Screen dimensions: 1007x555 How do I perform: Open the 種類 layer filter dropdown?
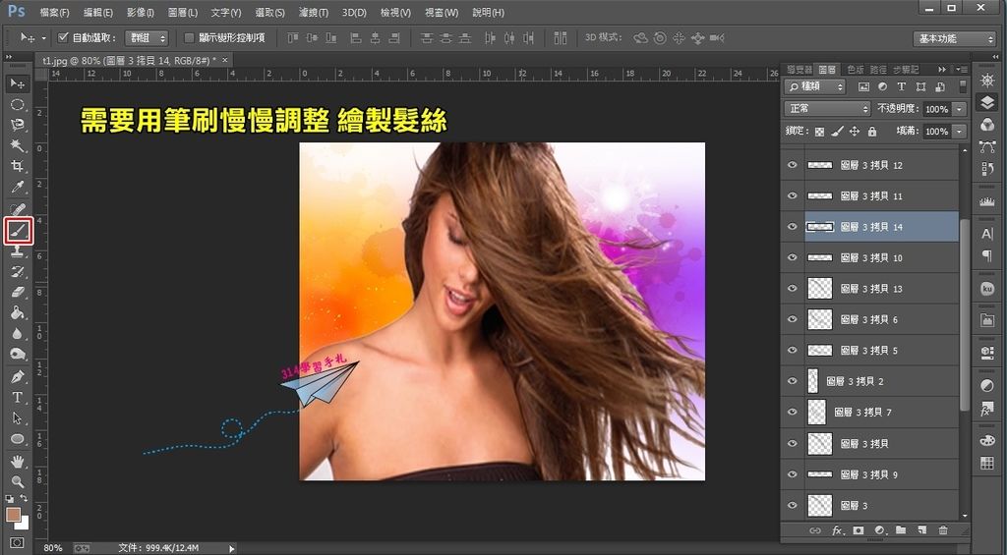(815, 86)
